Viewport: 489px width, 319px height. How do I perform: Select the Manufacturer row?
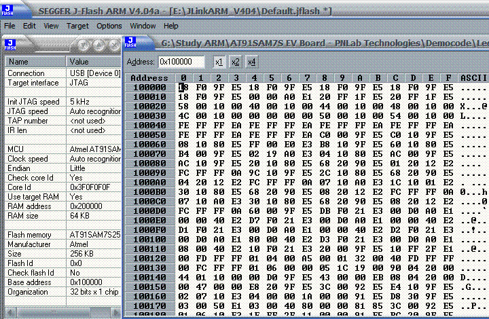click(x=63, y=244)
